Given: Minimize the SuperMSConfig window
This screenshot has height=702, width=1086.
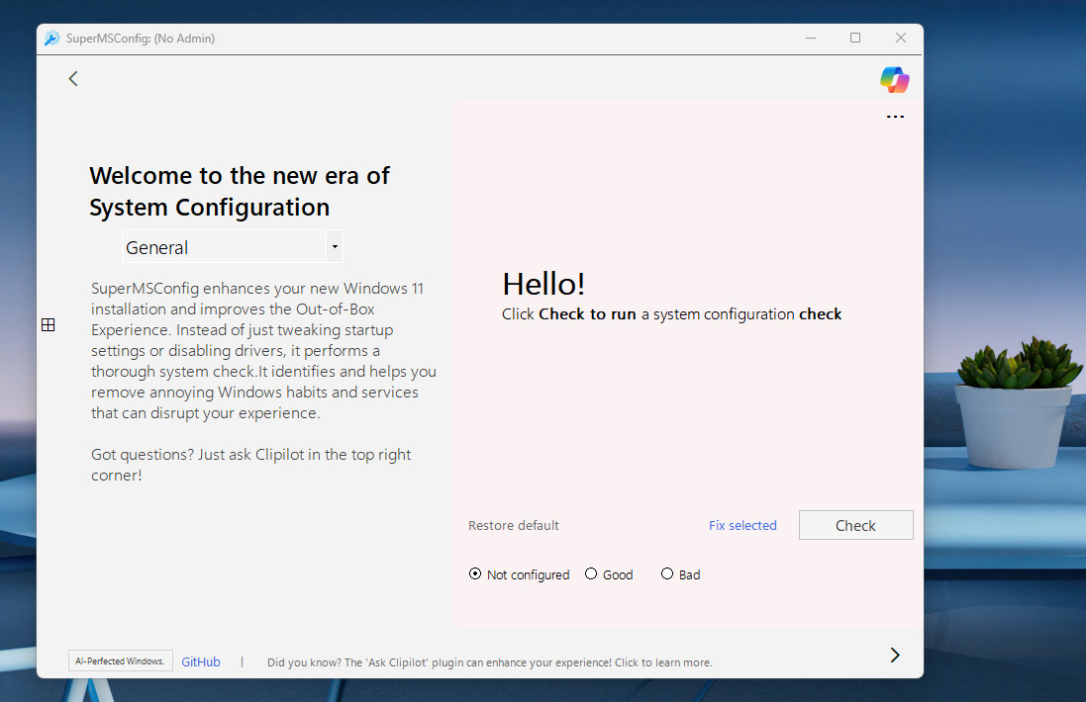Looking at the screenshot, I should (x=811, y=38).
